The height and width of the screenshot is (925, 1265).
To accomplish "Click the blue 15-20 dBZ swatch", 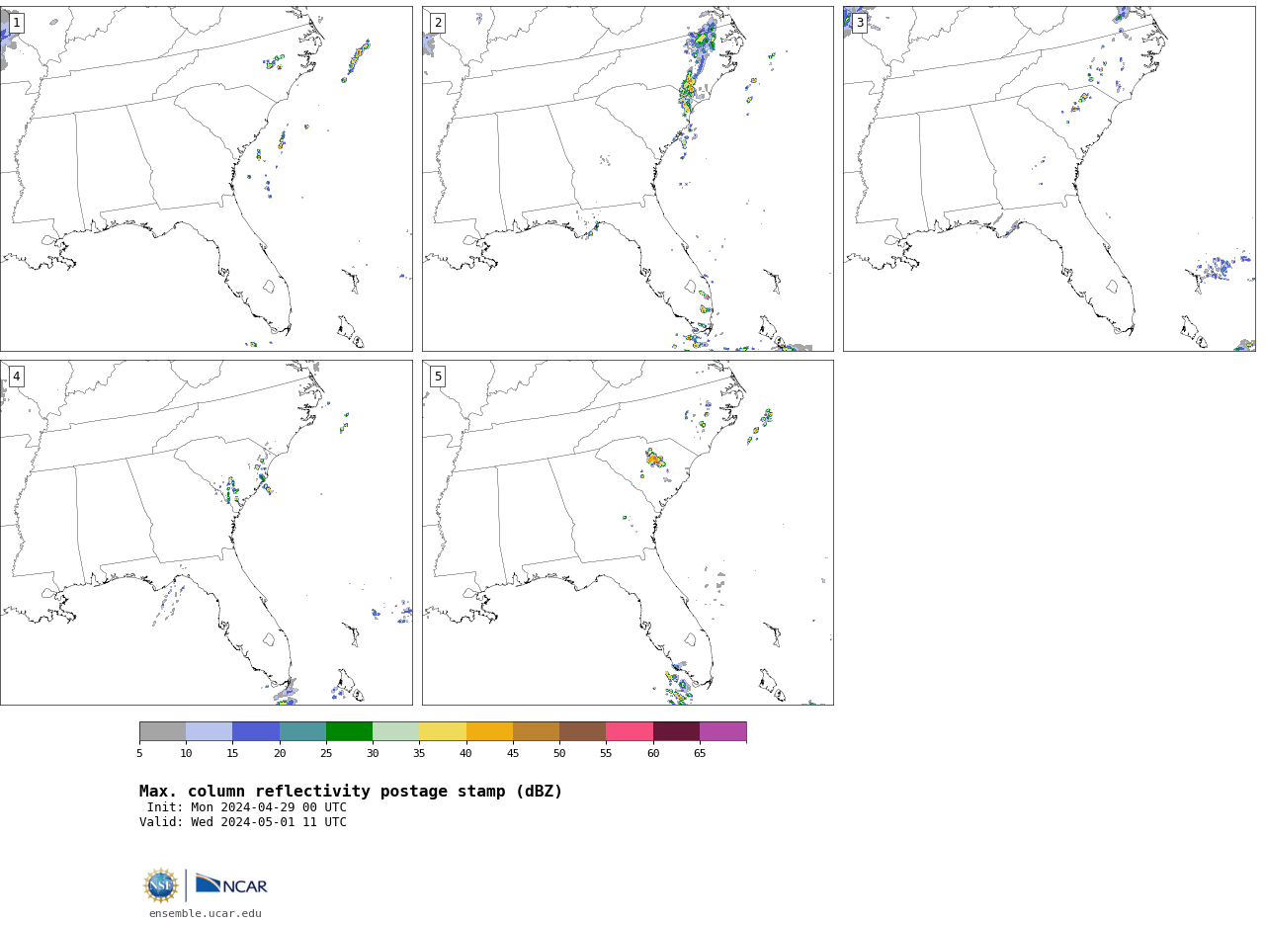I will (256, 731).
